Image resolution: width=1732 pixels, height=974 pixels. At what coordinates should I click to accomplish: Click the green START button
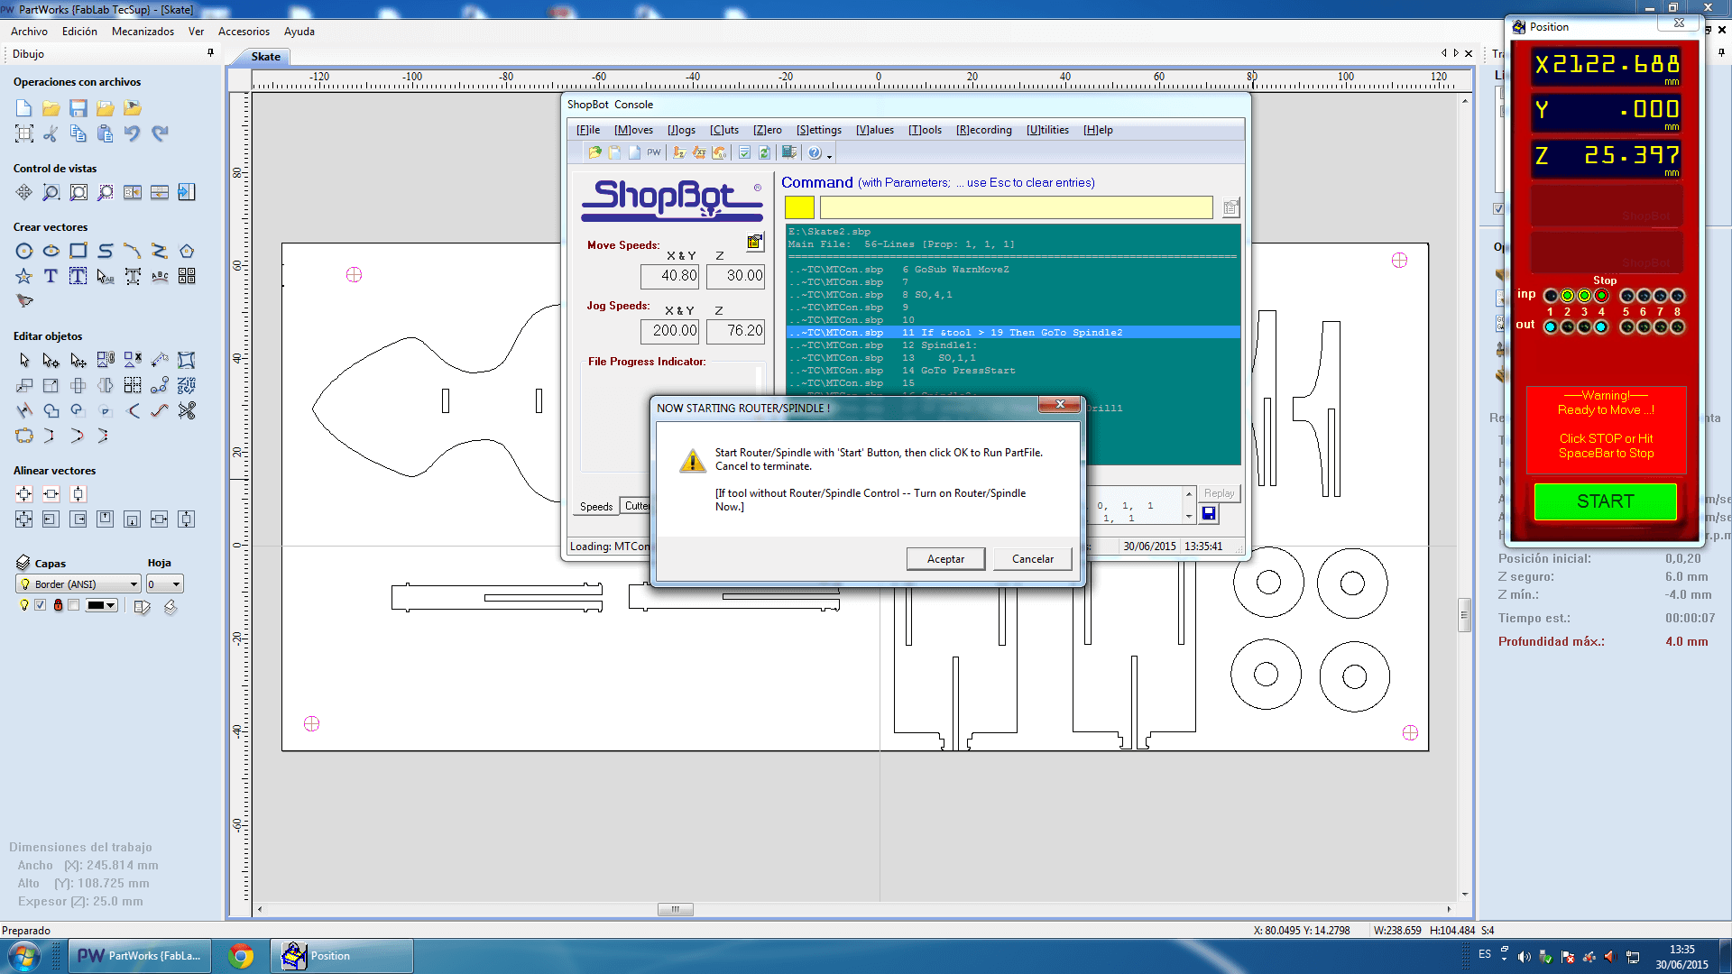point(1605,501)
